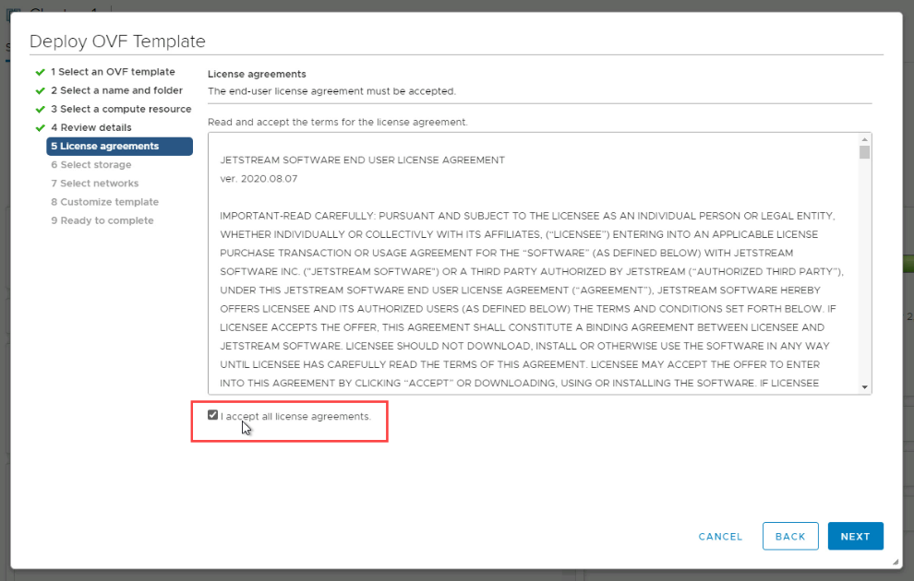The width and height of the screenshot is (914, 581).
Task: Return to step 2 Select a name and folder
Action: pyautogui.click(x=116, y=90)
